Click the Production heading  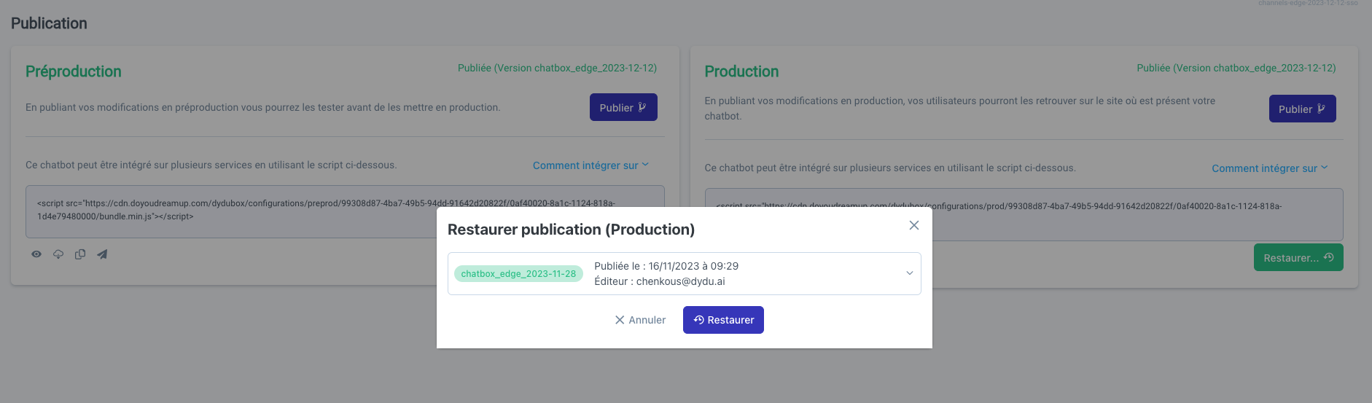click(x=741, y=71)
